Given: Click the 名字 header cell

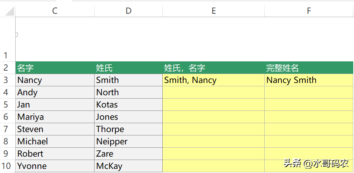Looking at the screenshot, I should pos(55,68).
